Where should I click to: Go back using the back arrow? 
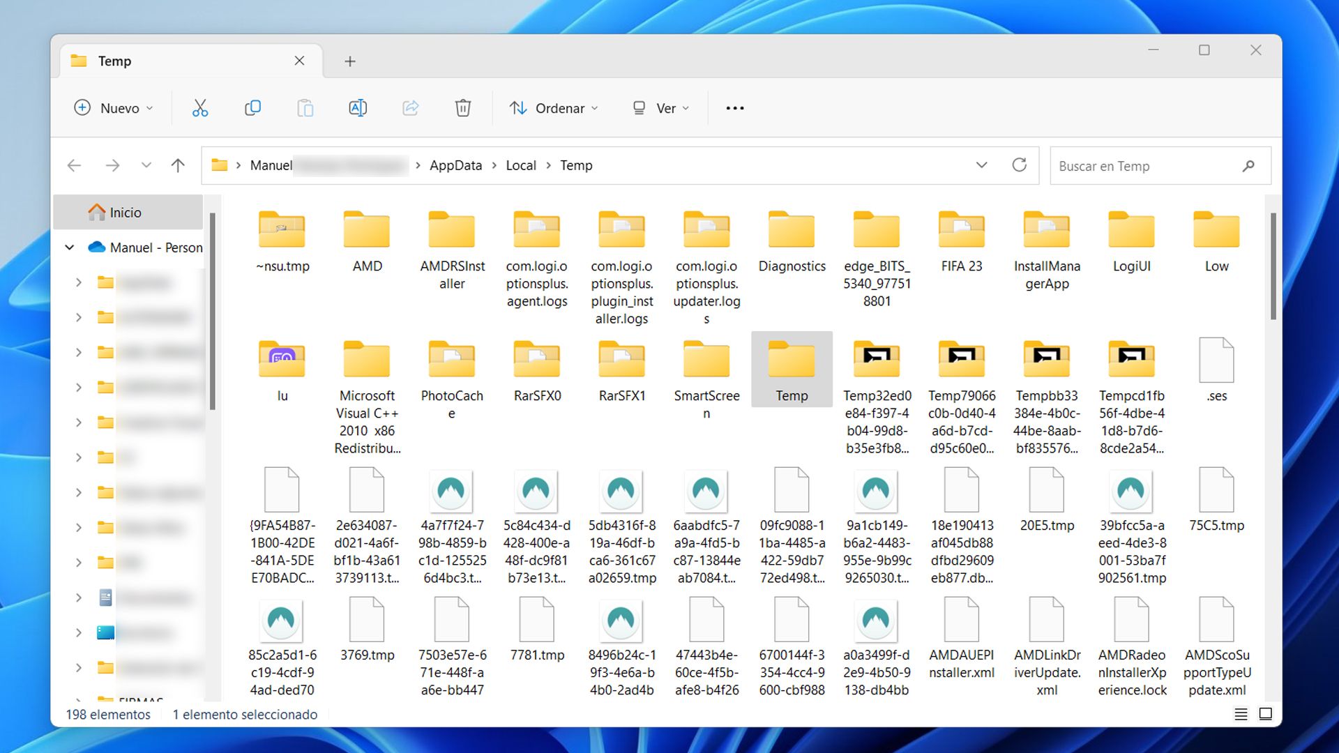point(74,165)
